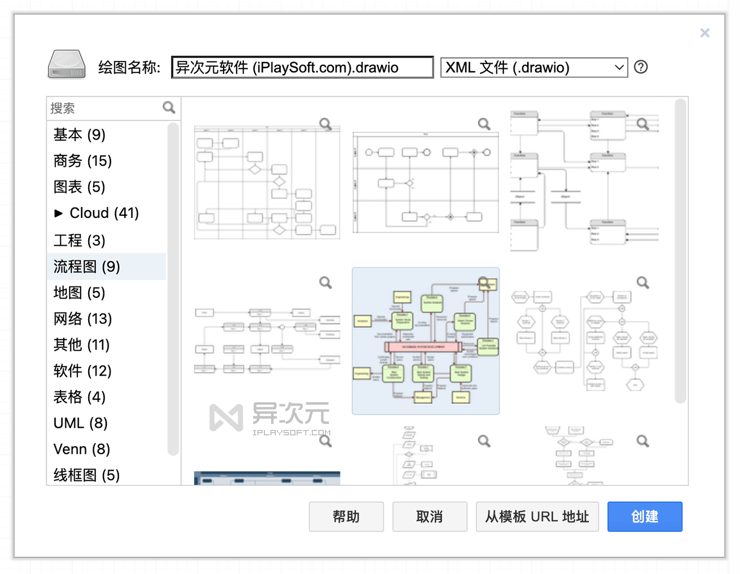Preview third-row middle template via magnifier
Screen dimensions: 740x574
coord(484,441)
